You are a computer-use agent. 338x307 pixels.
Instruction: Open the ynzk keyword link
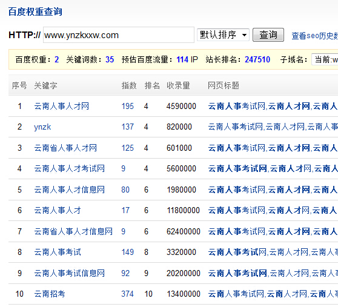42,127
